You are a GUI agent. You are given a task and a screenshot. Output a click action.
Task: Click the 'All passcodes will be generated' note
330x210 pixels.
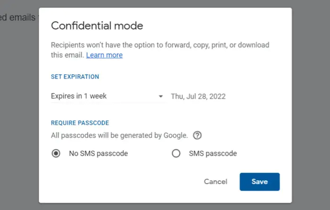tap(119, 136)
